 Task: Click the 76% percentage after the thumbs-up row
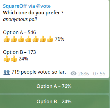pyautogui.click(x=59, y=39)
